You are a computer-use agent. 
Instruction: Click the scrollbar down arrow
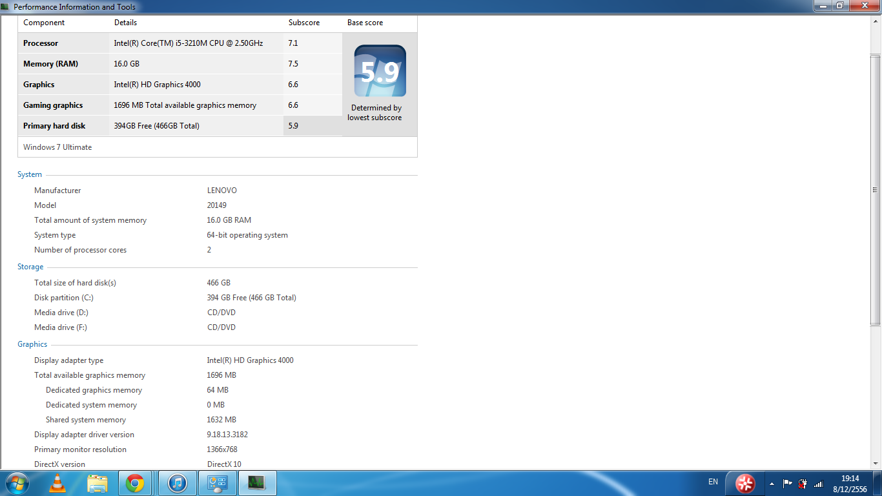tap(876, 464)
